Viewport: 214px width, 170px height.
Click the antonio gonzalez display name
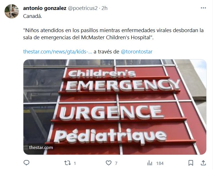[x=45, y=8]
